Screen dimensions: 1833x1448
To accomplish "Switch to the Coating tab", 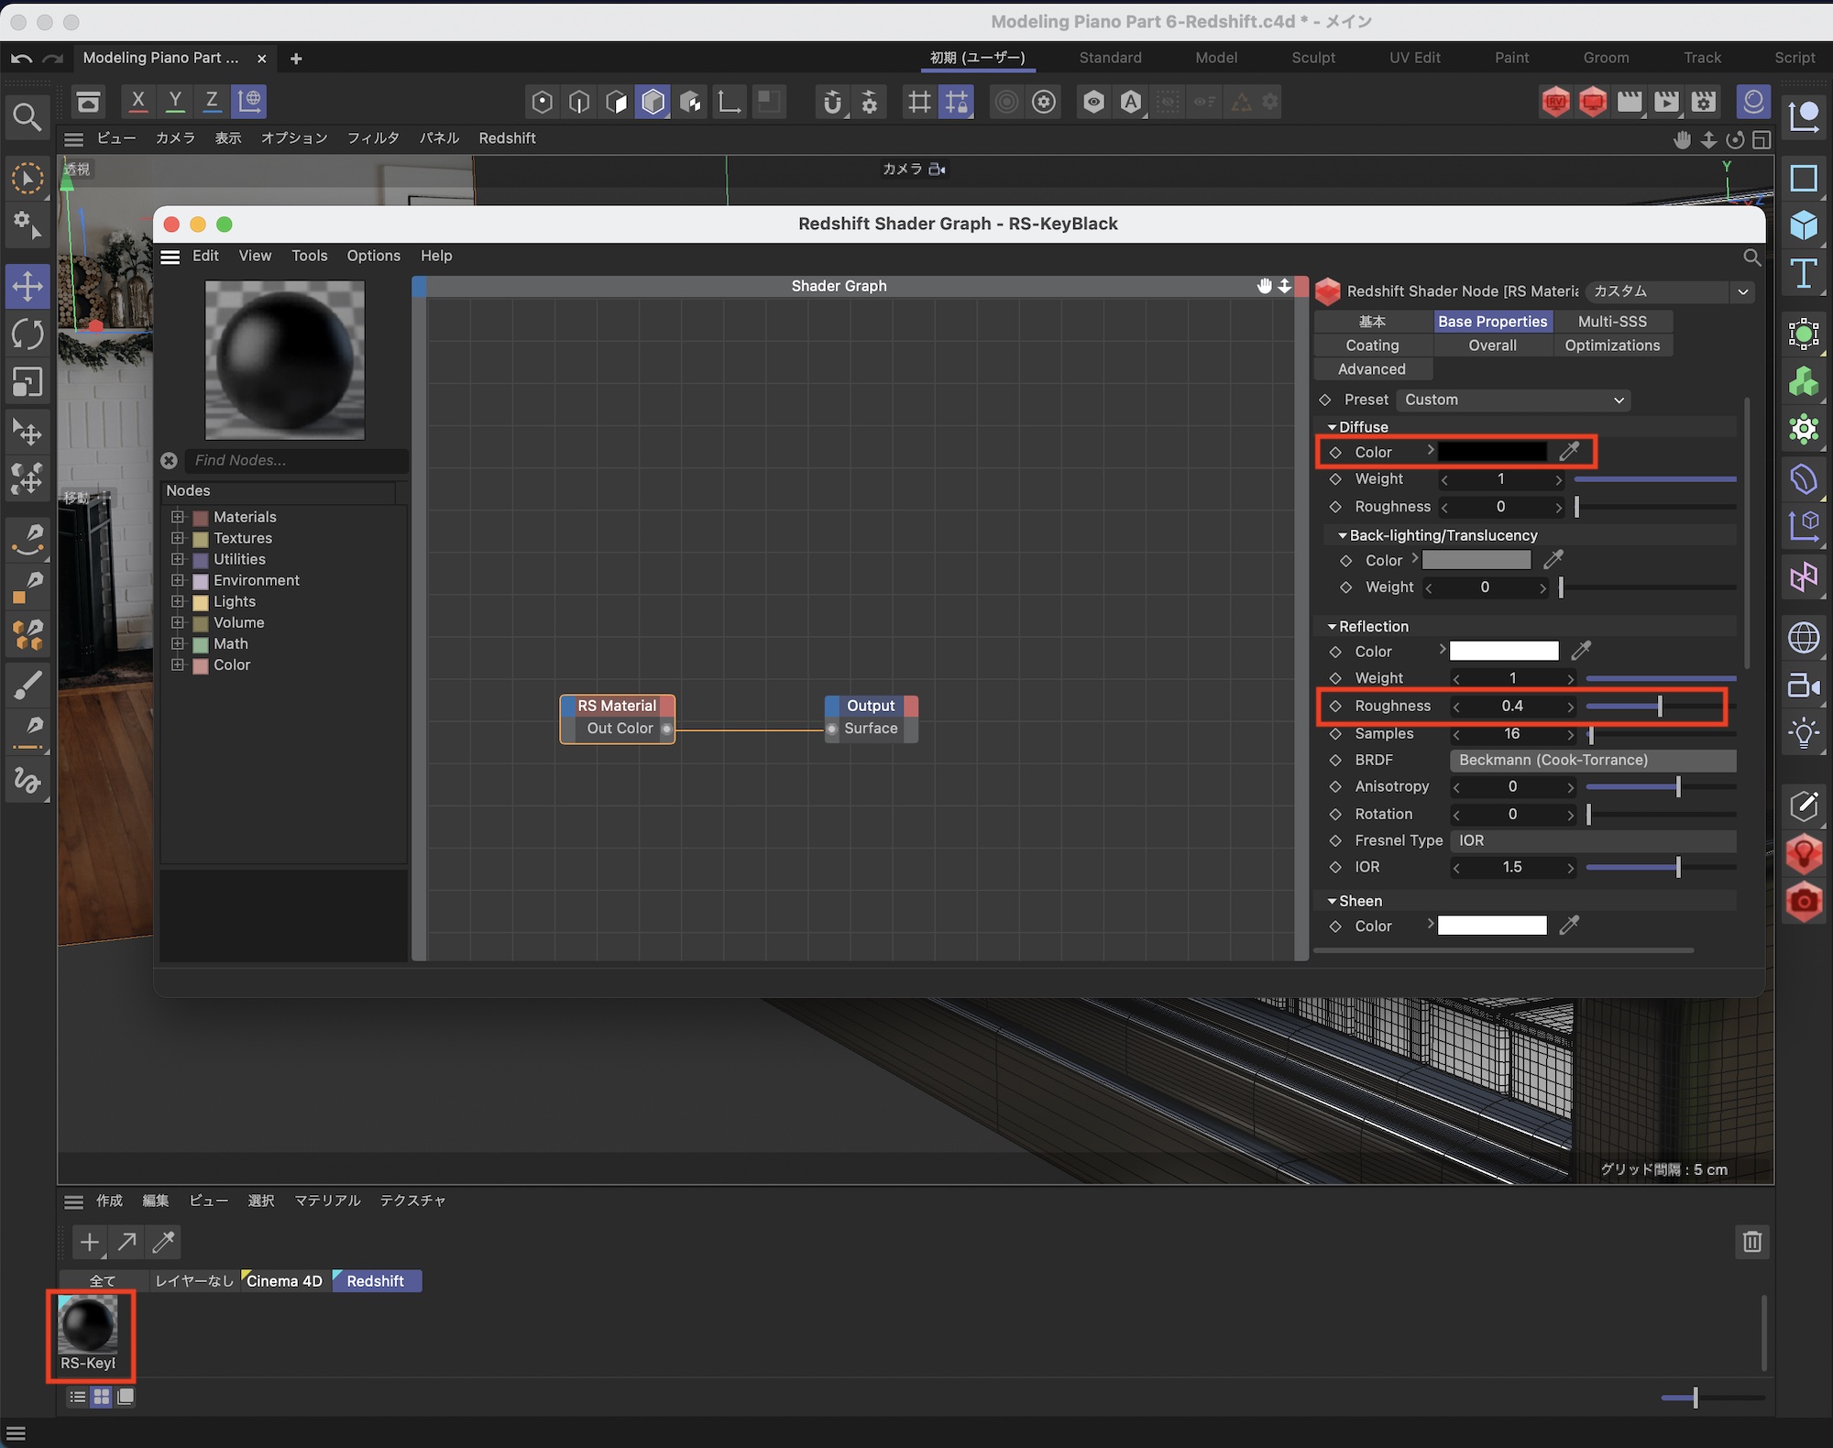I will tap(1372, 346).
